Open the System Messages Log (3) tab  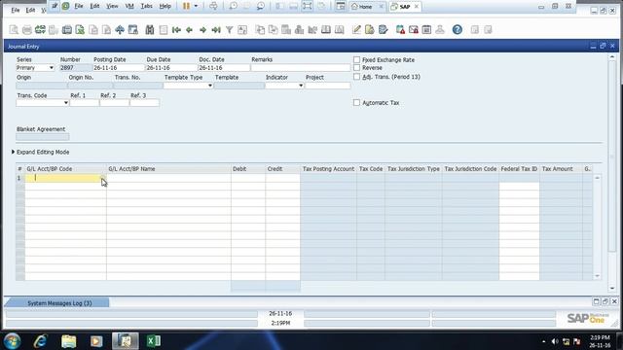[x=59, y=303]
